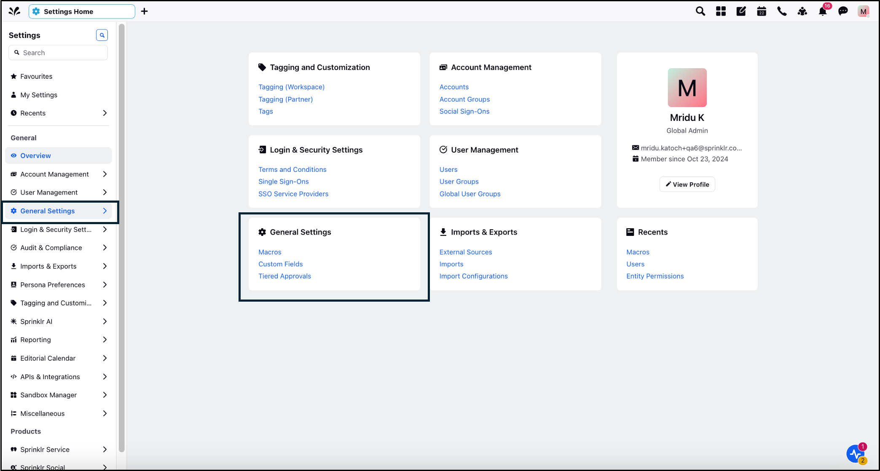Open the Imports link in Imports & Exports card

[451, 264]
